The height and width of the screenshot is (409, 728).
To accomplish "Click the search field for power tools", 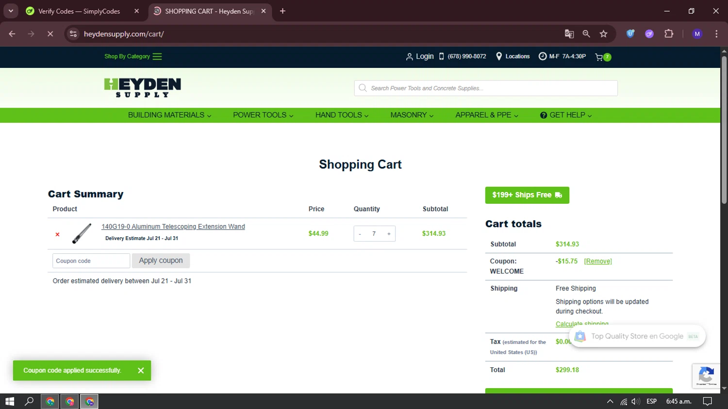I will coord(486,88).
